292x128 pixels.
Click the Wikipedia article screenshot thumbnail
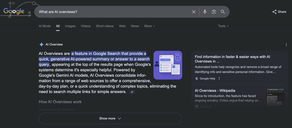point(275,97)
